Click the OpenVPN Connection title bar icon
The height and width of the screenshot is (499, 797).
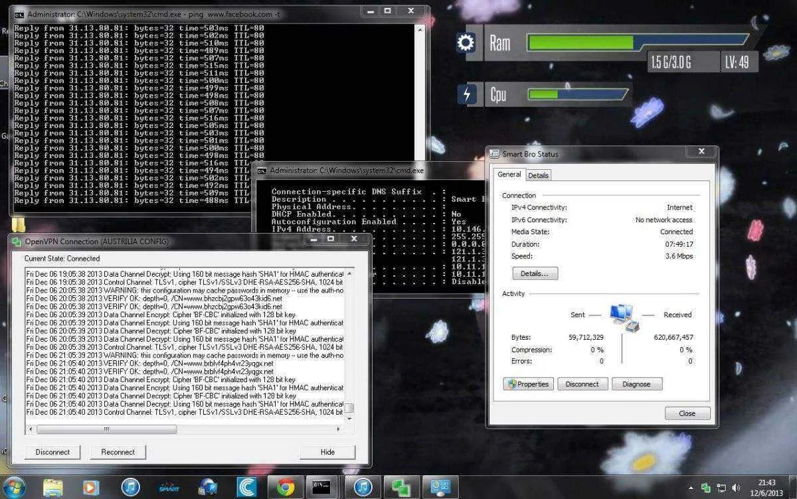pyautogui.click(x=17, y=241)
